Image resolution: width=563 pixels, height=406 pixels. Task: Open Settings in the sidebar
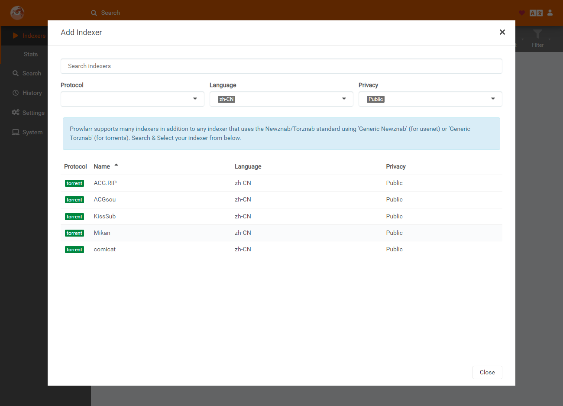33,113
